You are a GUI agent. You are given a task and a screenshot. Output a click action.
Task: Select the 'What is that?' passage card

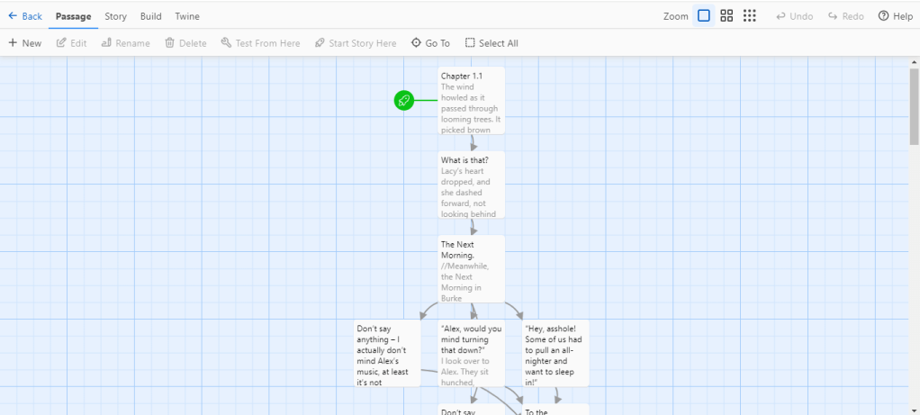point(472,185)
